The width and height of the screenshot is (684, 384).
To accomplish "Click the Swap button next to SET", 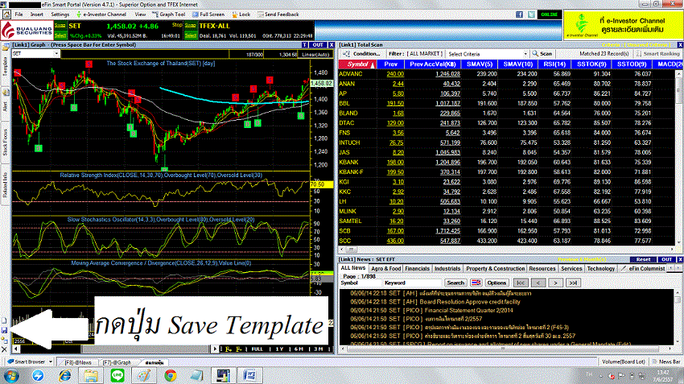I will 60,26.
